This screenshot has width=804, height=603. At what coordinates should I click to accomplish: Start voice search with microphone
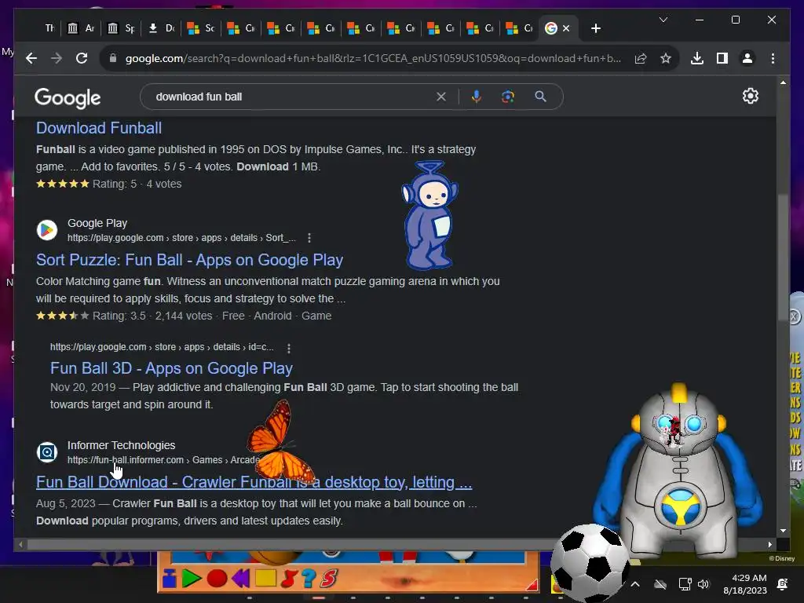pos(477,97)
